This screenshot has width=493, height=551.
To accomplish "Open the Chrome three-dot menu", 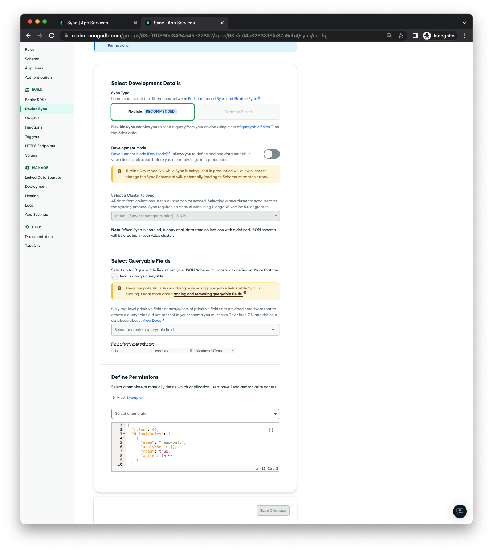I will click(465, 36).
